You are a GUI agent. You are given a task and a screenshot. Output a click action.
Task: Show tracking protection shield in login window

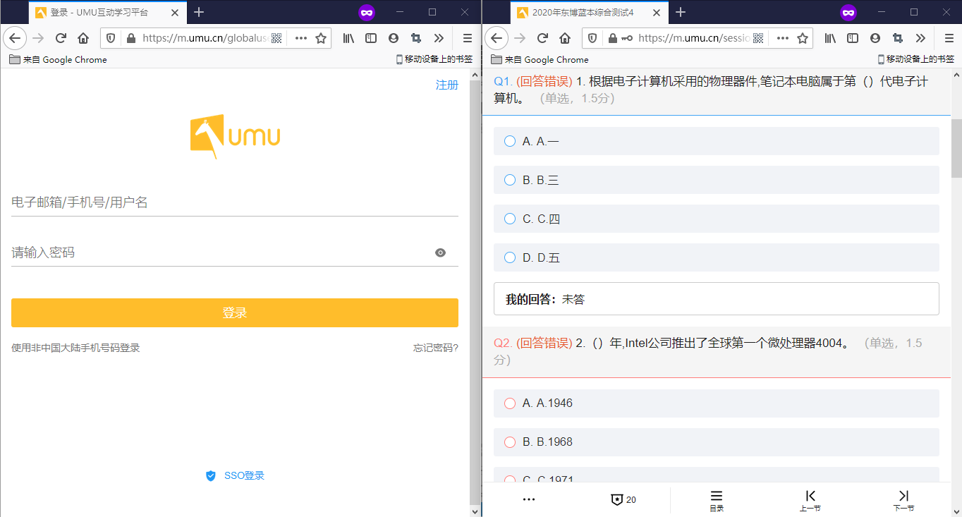tap(111, 39)
